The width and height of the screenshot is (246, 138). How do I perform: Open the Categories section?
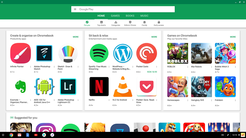116,24
